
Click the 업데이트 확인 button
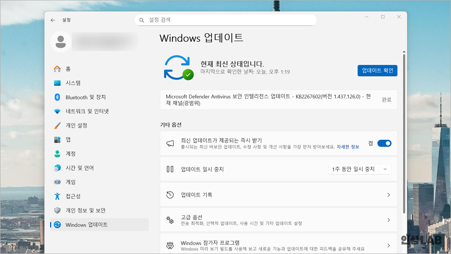(x=377, y=71)
